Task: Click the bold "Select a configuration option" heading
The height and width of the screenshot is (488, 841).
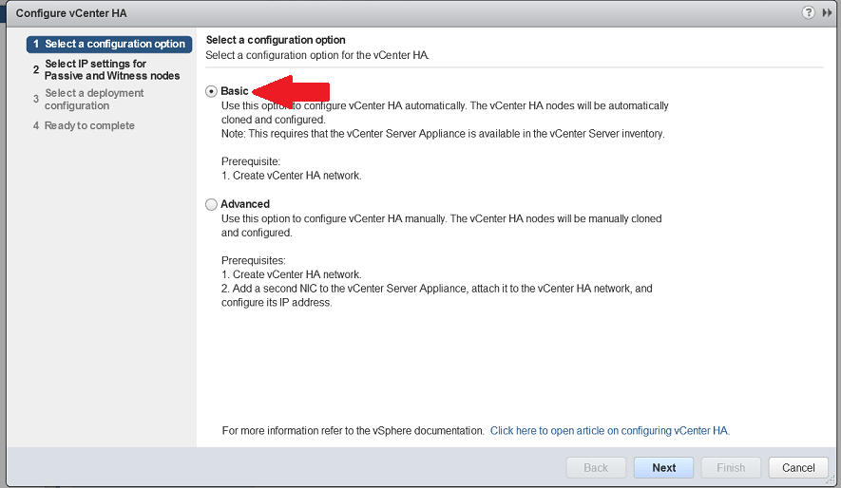Action: point(276,40)
